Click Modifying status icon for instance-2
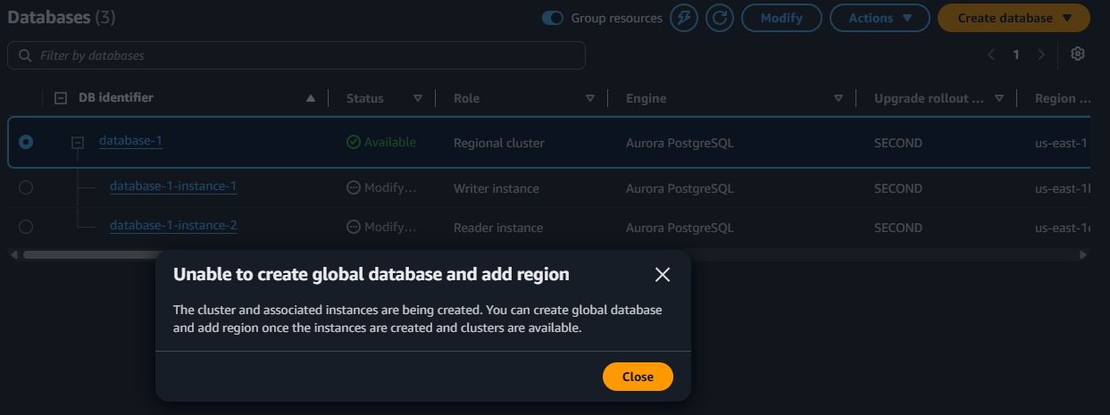Screen dimensions: 1110x415 pos(354,228)
